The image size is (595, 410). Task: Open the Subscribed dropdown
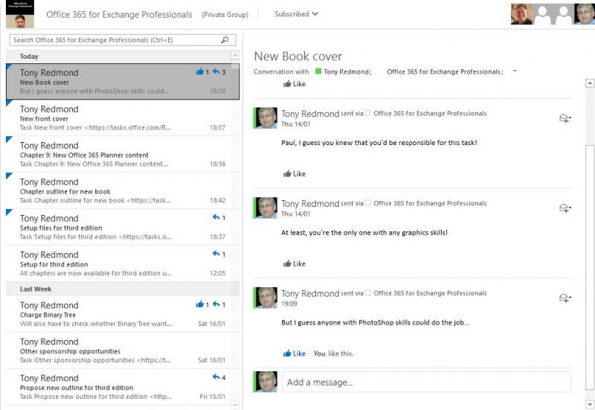point(296,14)
